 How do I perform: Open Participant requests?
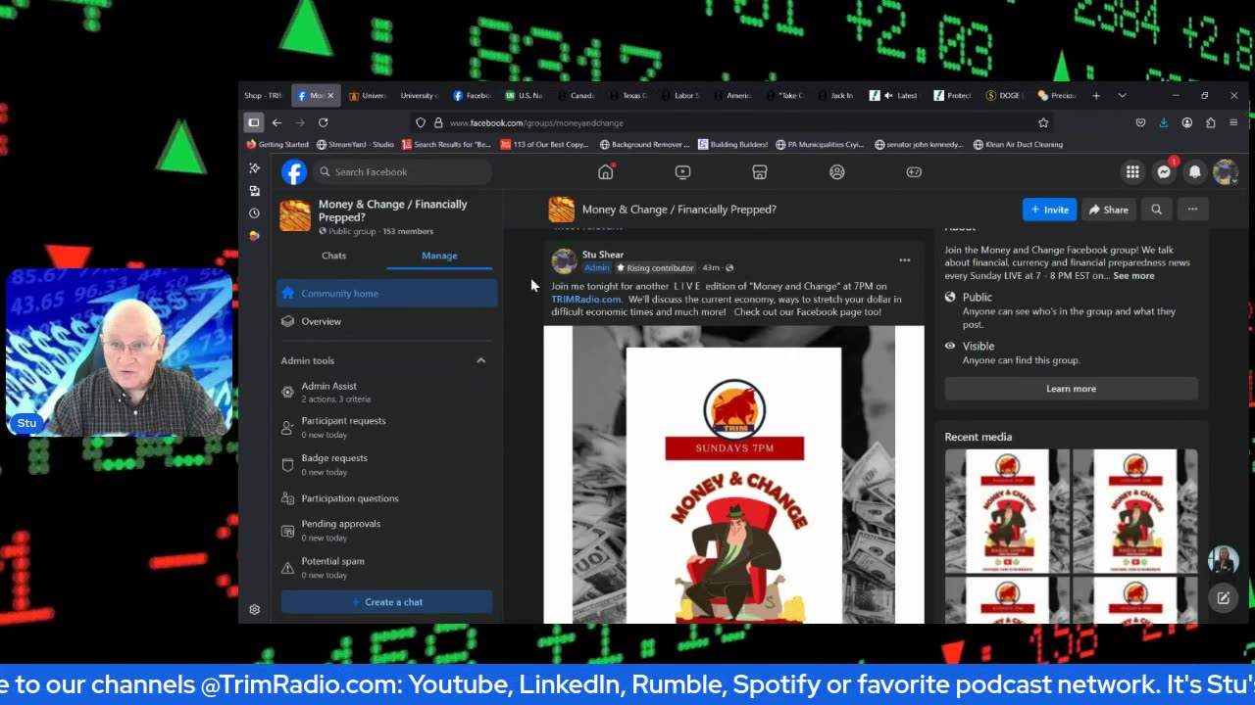tap(387, 427)
